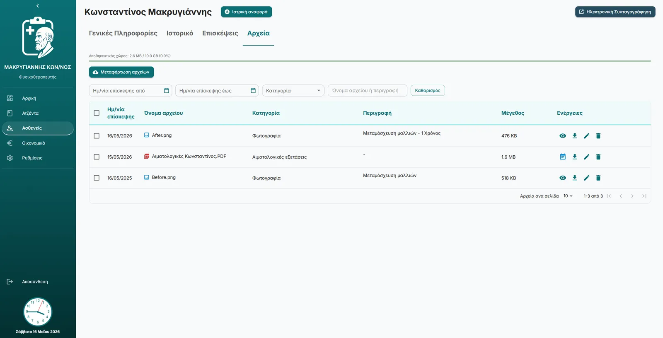Focus the Όνομα αρχείου ή περιγραφή search field
Image resolution: width=663 pixels, height=338 pixels.
(368, 91)
